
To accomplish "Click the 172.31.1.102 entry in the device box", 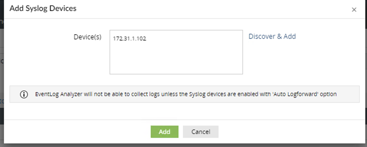I will 129,39.
